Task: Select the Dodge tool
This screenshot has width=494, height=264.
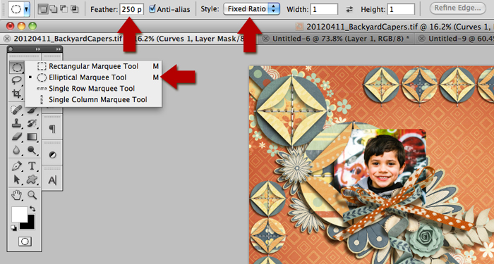Action: pos(32,150)
